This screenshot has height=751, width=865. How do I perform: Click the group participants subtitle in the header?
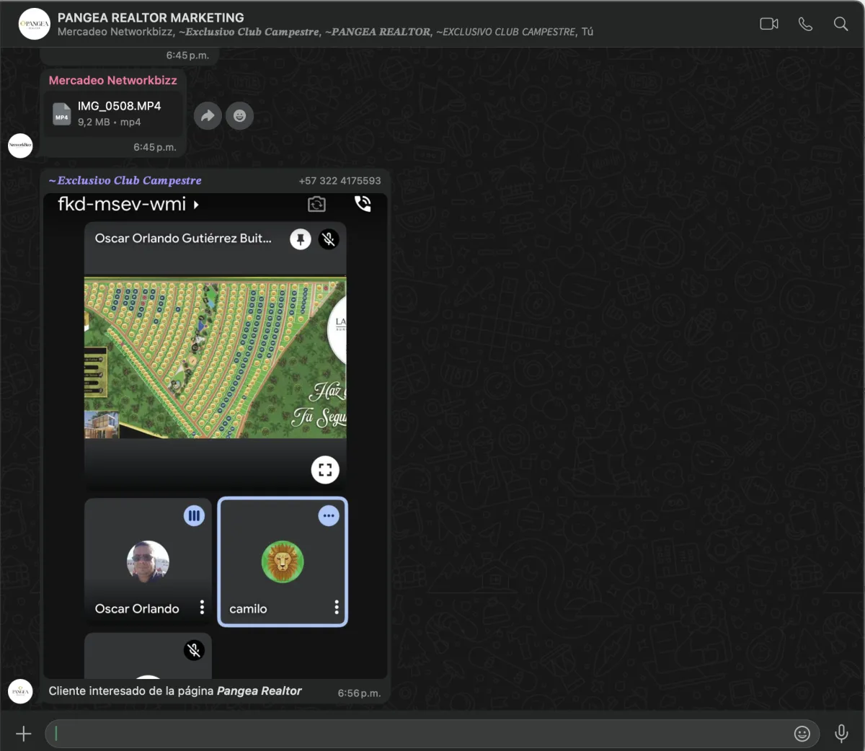tap(325, 32)
